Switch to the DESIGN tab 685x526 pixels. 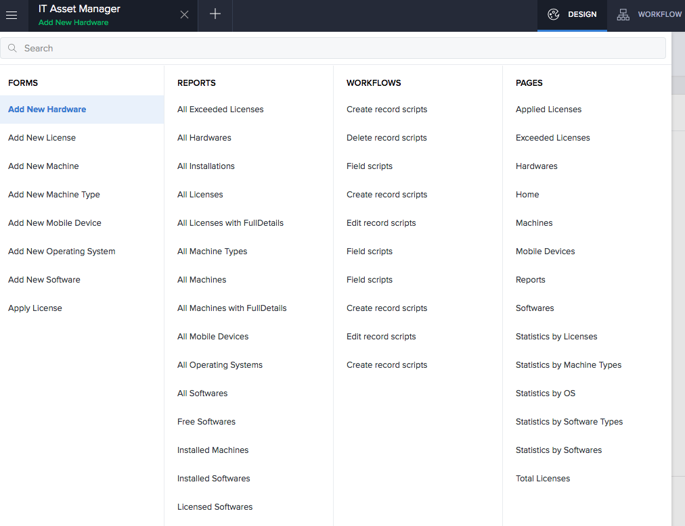click(572, 16)
